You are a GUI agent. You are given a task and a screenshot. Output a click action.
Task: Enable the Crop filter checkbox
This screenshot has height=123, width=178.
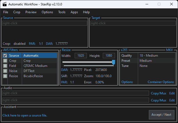pyautogui.click(x=5, y=61)
